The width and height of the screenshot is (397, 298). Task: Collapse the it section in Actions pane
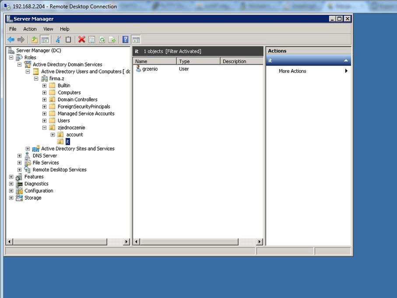(346, 60)
